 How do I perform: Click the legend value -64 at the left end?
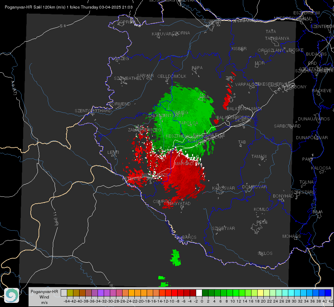point(67,301)
